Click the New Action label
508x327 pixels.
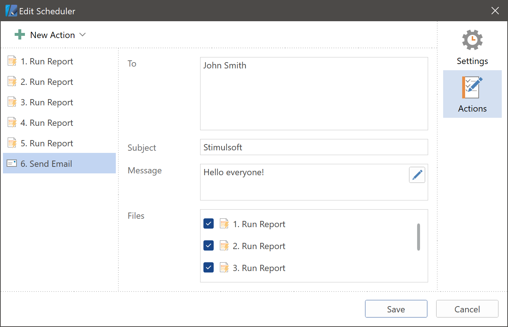(52, 35)
